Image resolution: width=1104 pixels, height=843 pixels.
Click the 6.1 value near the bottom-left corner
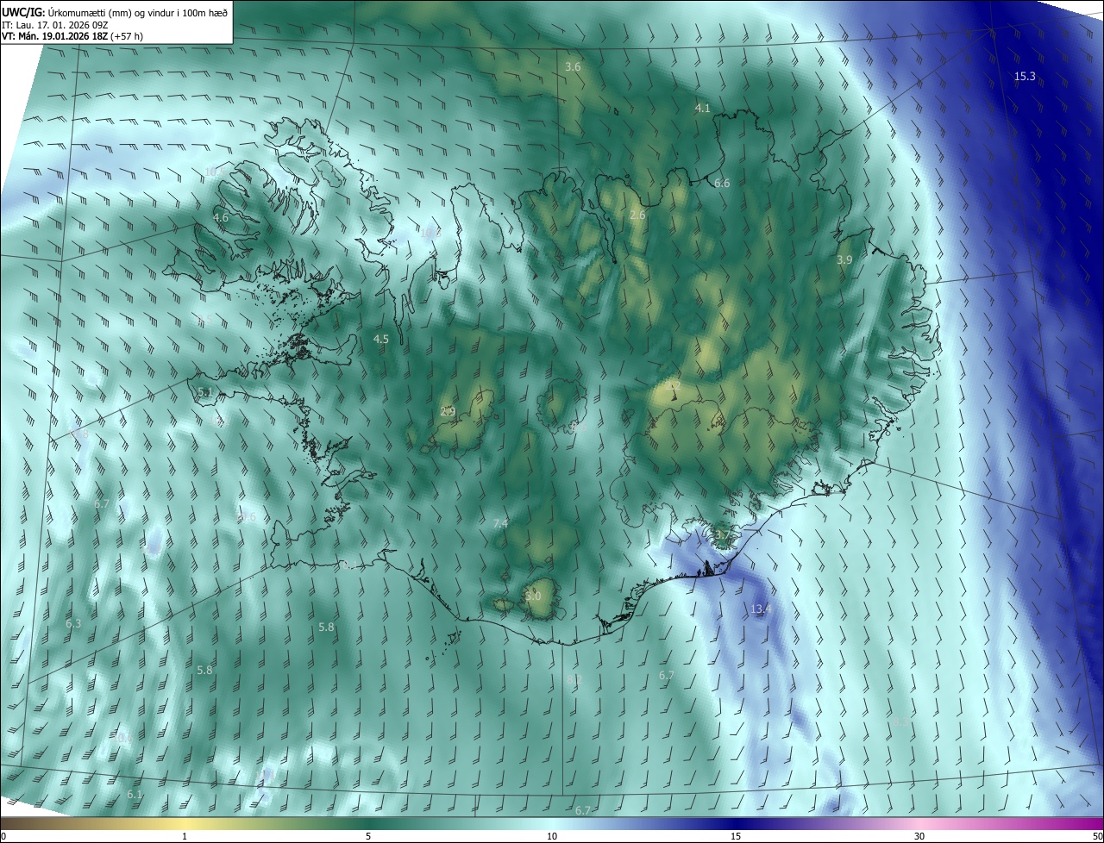tap(135, 795)
